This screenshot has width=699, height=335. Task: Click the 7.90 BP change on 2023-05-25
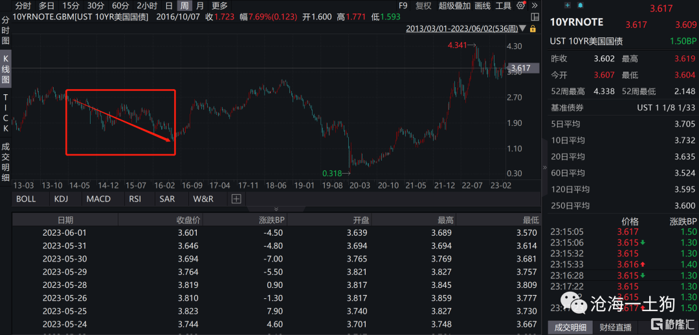pyautogui.click(x=274, y=312)
